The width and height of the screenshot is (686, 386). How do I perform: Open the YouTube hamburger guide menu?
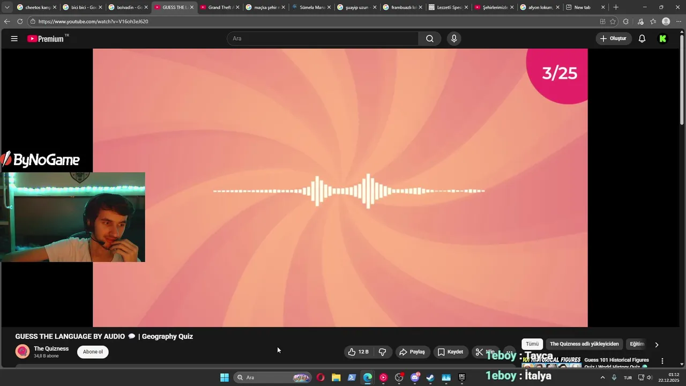14,39
